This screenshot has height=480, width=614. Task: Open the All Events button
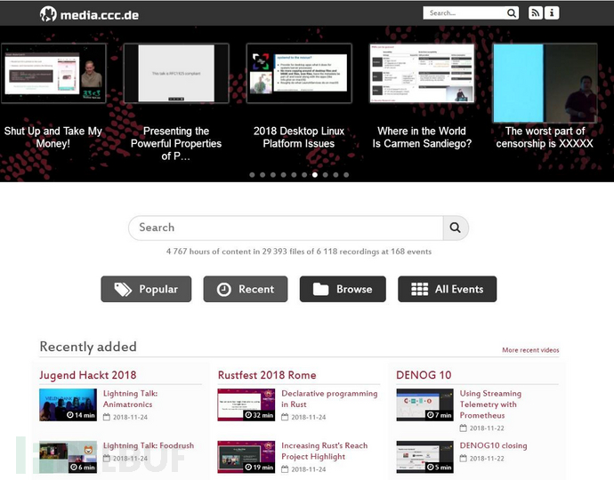[448, 289]
